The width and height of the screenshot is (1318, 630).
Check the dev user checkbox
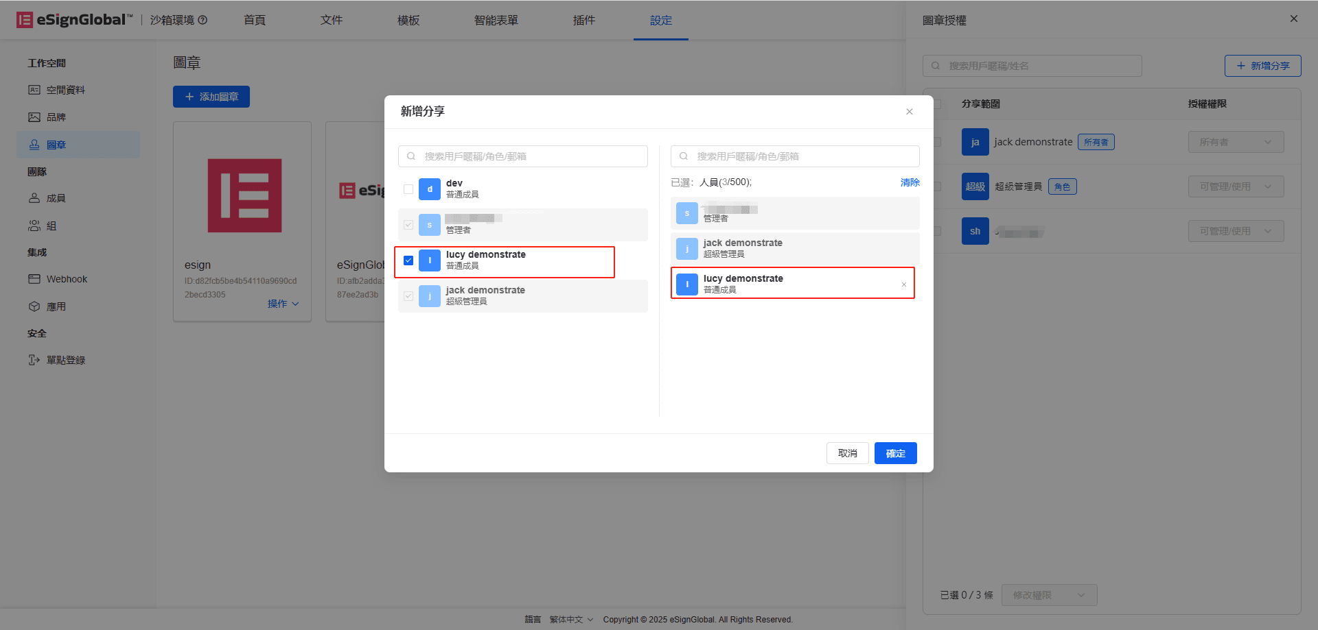point(408,189)
